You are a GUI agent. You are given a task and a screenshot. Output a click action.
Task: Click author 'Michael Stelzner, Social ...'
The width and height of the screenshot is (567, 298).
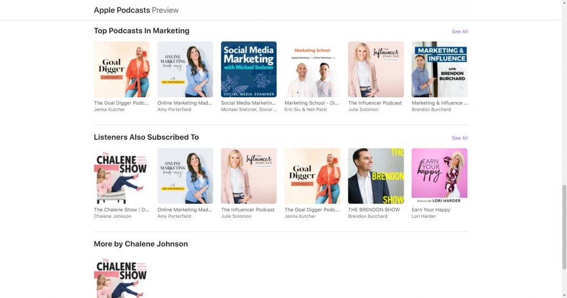pyautogui.click(x=249, y=109)
